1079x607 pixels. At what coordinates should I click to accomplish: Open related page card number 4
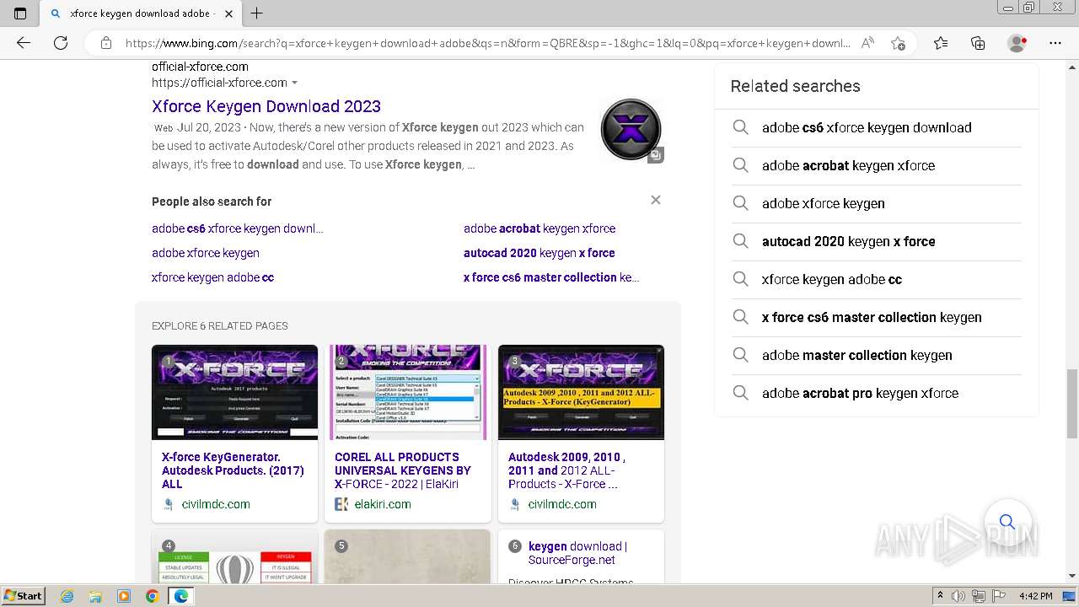click(x=234, y=556)
